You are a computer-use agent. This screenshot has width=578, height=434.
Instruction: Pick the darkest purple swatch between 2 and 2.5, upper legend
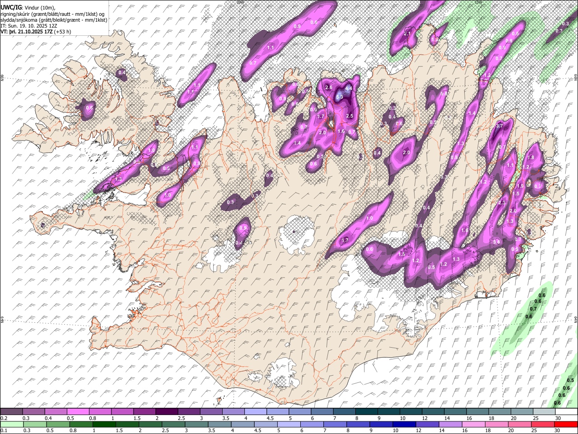tap(167, 412)
